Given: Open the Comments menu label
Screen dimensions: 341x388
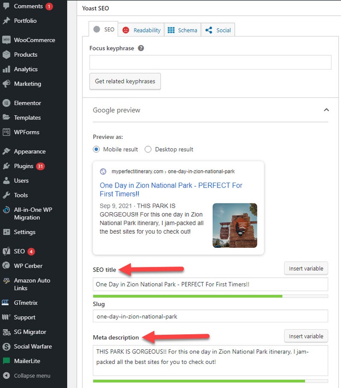Looking at the screenshot, I should click(28, 6).
